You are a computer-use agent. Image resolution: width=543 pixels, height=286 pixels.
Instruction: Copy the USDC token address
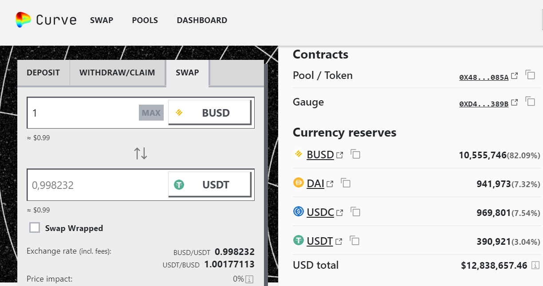pyautogui.click(x=355, y=212)
